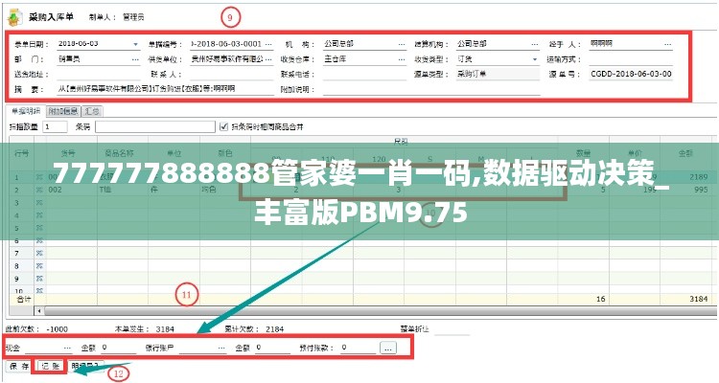This screenshot has height=383, width=719.
Task: Click the delete icon in row 9
Action: [x=39, y=279]
